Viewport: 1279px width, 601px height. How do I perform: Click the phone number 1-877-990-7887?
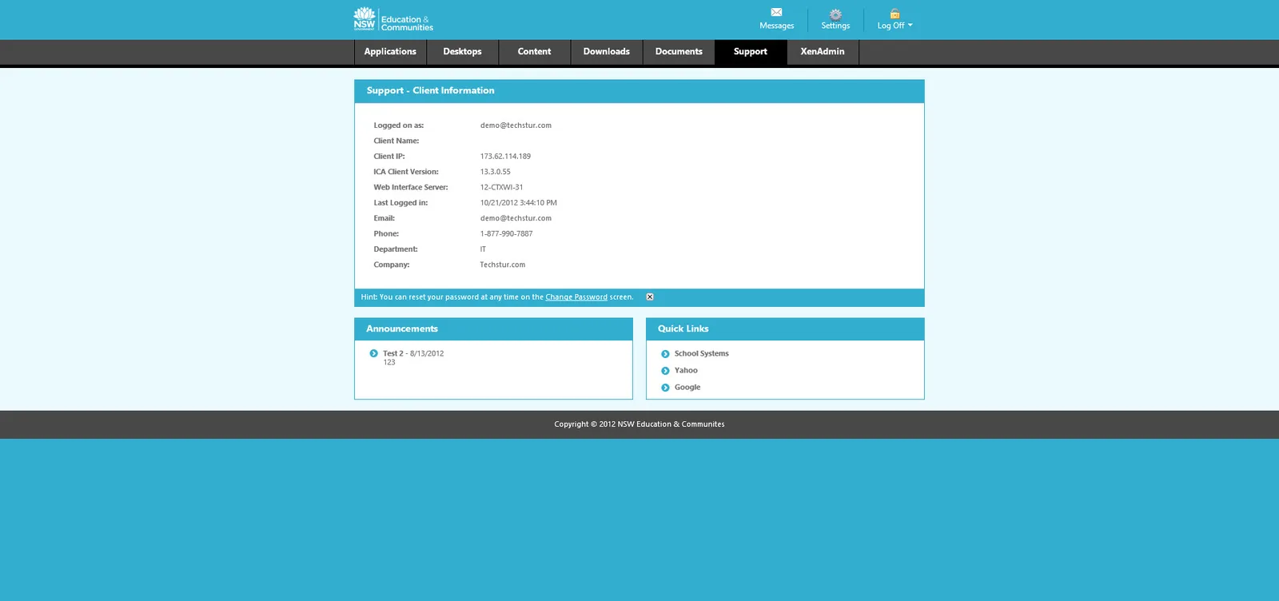(x=506, y=234)
